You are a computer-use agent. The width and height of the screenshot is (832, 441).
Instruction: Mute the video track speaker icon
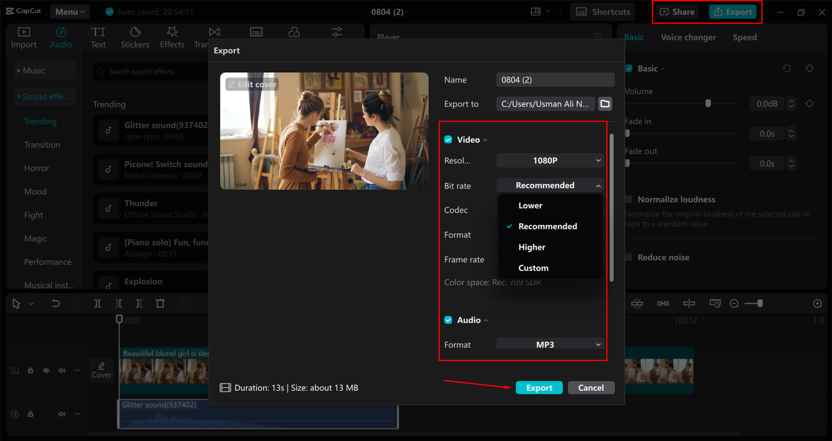click(x=62, y=371)
